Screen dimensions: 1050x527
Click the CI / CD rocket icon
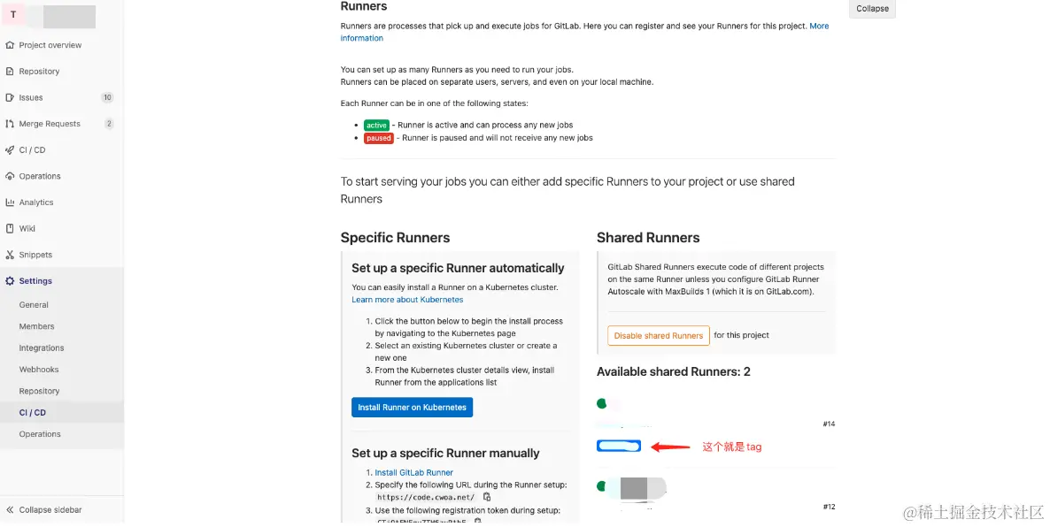point(10,150)
